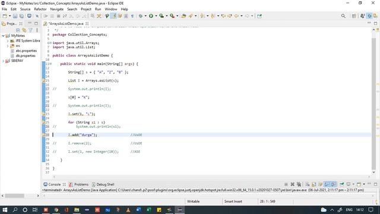The height and width of the screenshot is (214, 380).
Task: Click the Debug bug icon
Action: [141, 16]
